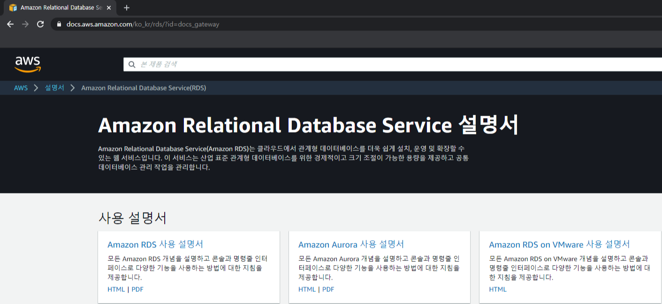Click the Amazon RDS card description text
Viewport: 662px width, 304px height.
[188, 268]
